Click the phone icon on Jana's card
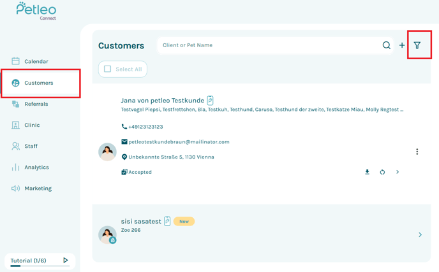This screenshot has width=439, height=272. pyautogui.click(x=124, y=127)
